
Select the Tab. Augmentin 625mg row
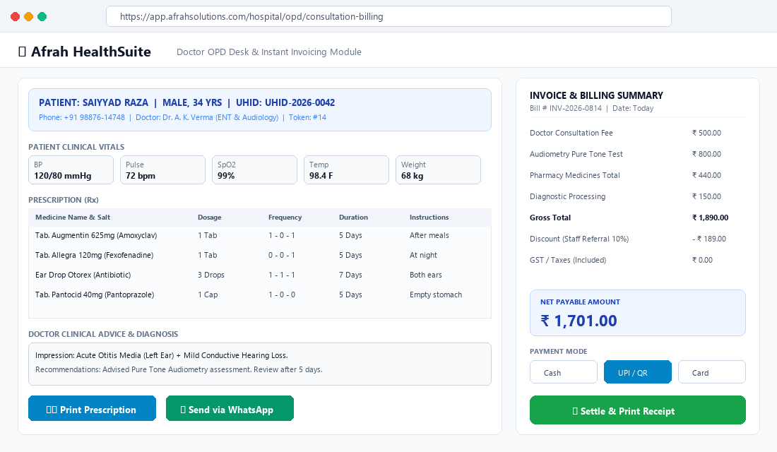[x=260, y=235]
